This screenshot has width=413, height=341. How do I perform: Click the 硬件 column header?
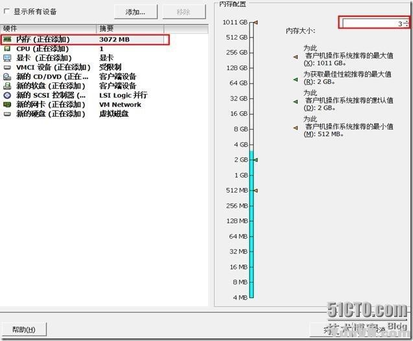click(x=49, y=29)
